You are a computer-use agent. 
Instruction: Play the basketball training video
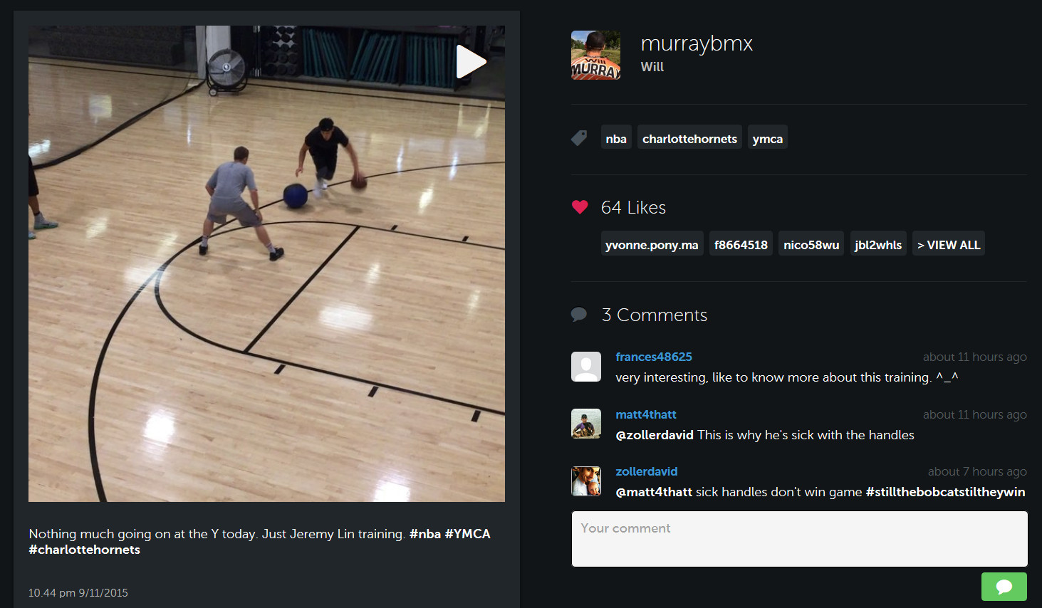[x=471, y=61]
